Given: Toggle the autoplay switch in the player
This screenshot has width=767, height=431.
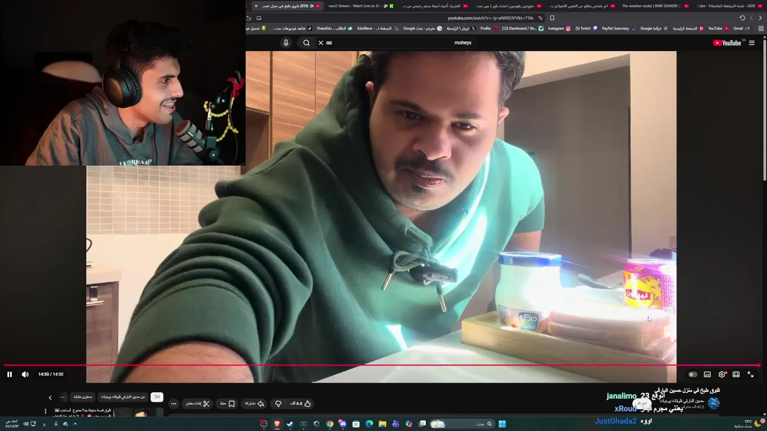Looking at the screenshot, I should click(x=692, y=374).
